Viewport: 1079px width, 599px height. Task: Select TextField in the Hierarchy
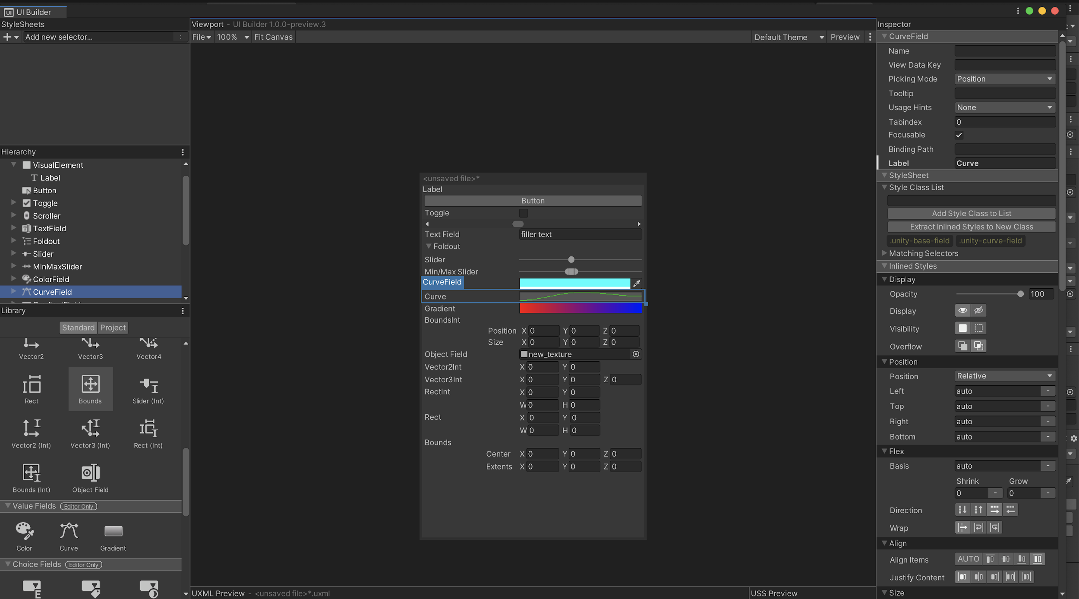(49, 229)
